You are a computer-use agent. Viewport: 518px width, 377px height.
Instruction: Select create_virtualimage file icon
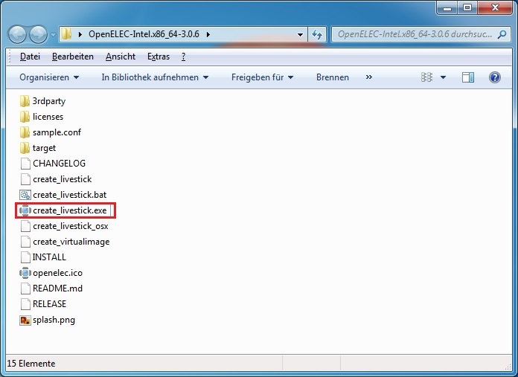click(x=25, y=242)
